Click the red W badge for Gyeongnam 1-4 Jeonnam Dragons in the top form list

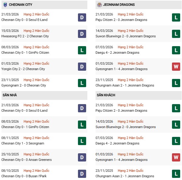pos(176,66)
